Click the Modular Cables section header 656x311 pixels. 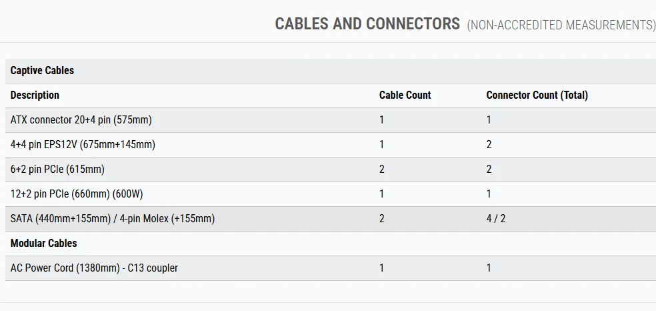click(43, 244)
